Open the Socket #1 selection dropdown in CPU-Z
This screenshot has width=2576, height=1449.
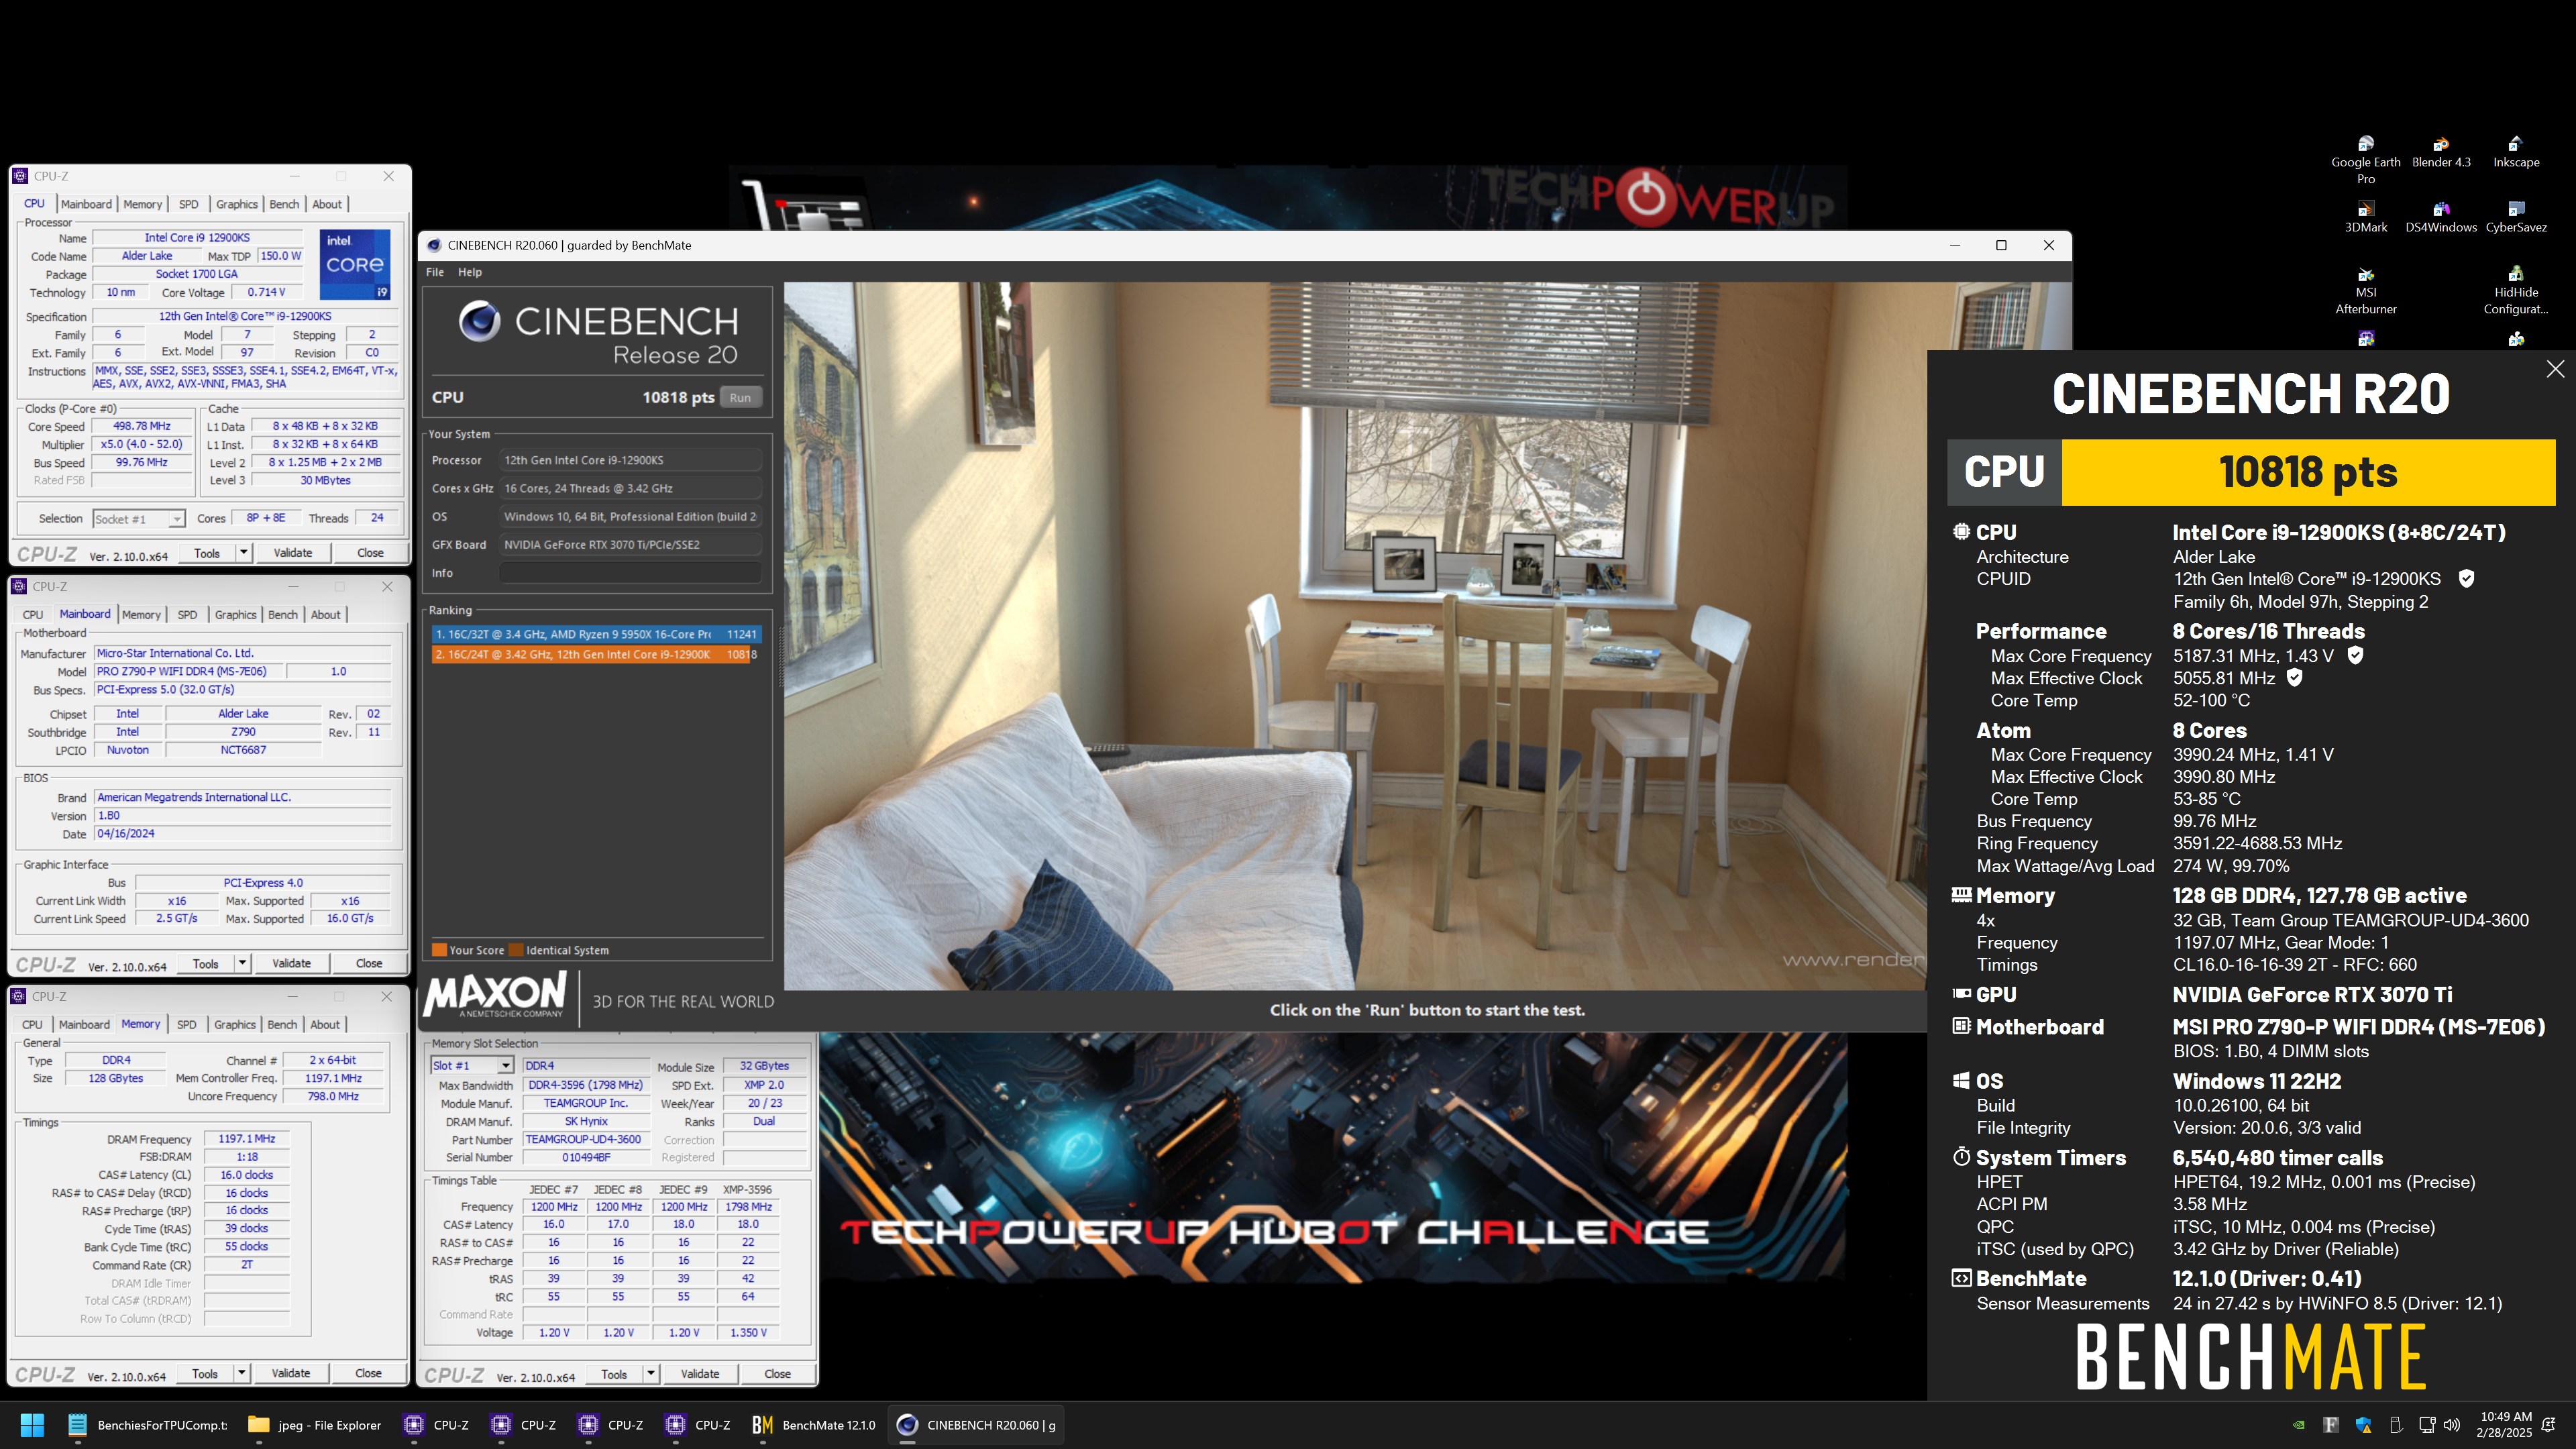coord(176,518)
